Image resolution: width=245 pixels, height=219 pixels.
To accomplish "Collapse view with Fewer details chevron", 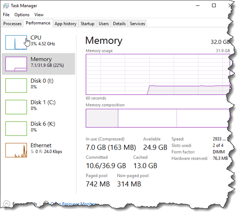I will pyautogui.click(x=6, y=204).
